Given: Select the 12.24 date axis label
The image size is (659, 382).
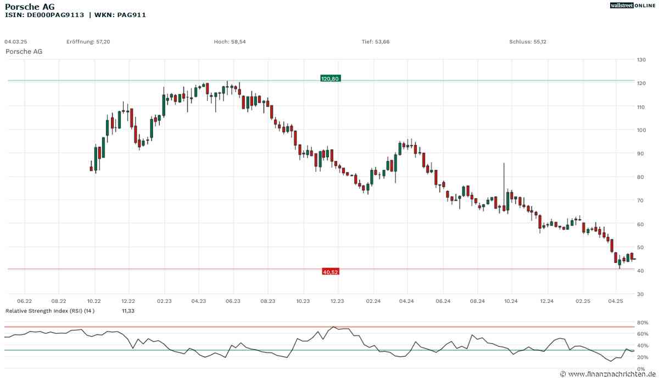Looking at the screenshot, I should click(x=546, y=301).
